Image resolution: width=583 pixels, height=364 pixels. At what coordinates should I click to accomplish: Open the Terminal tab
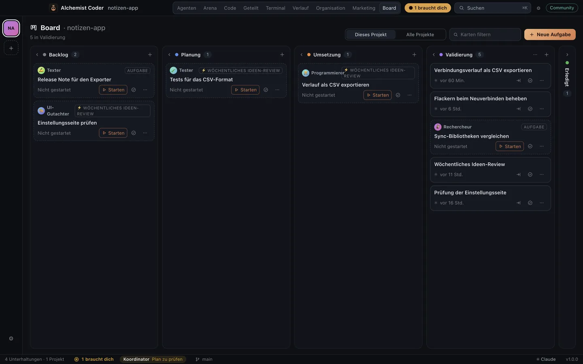pyautogui.click(x=275, y=8)
